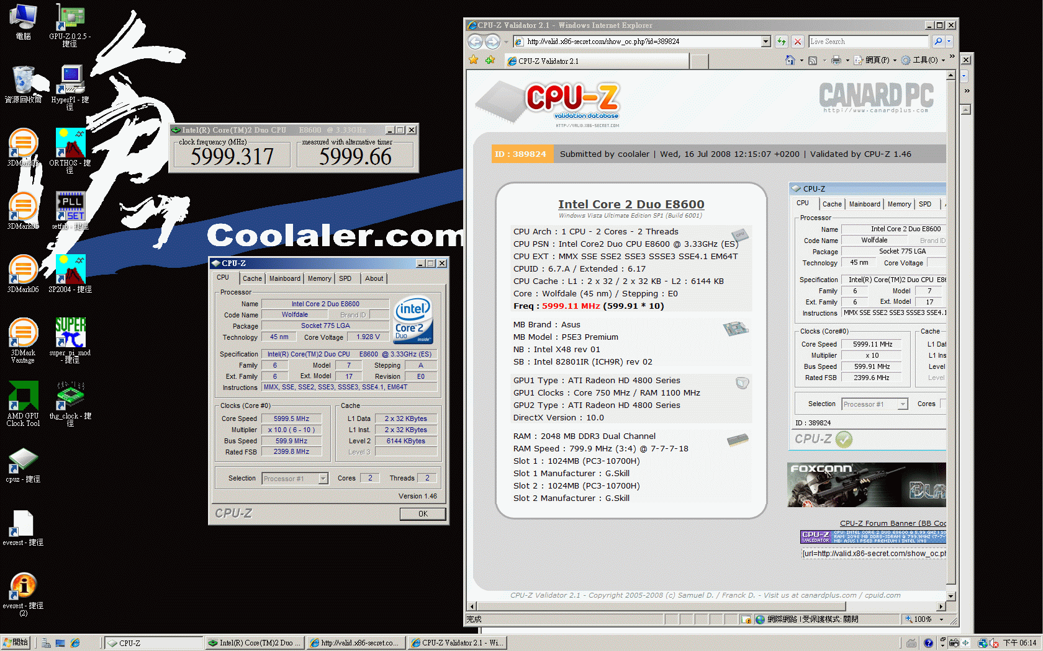Click the printer icon in IE toolbar

pyautogui.click(x=836, y=60)
